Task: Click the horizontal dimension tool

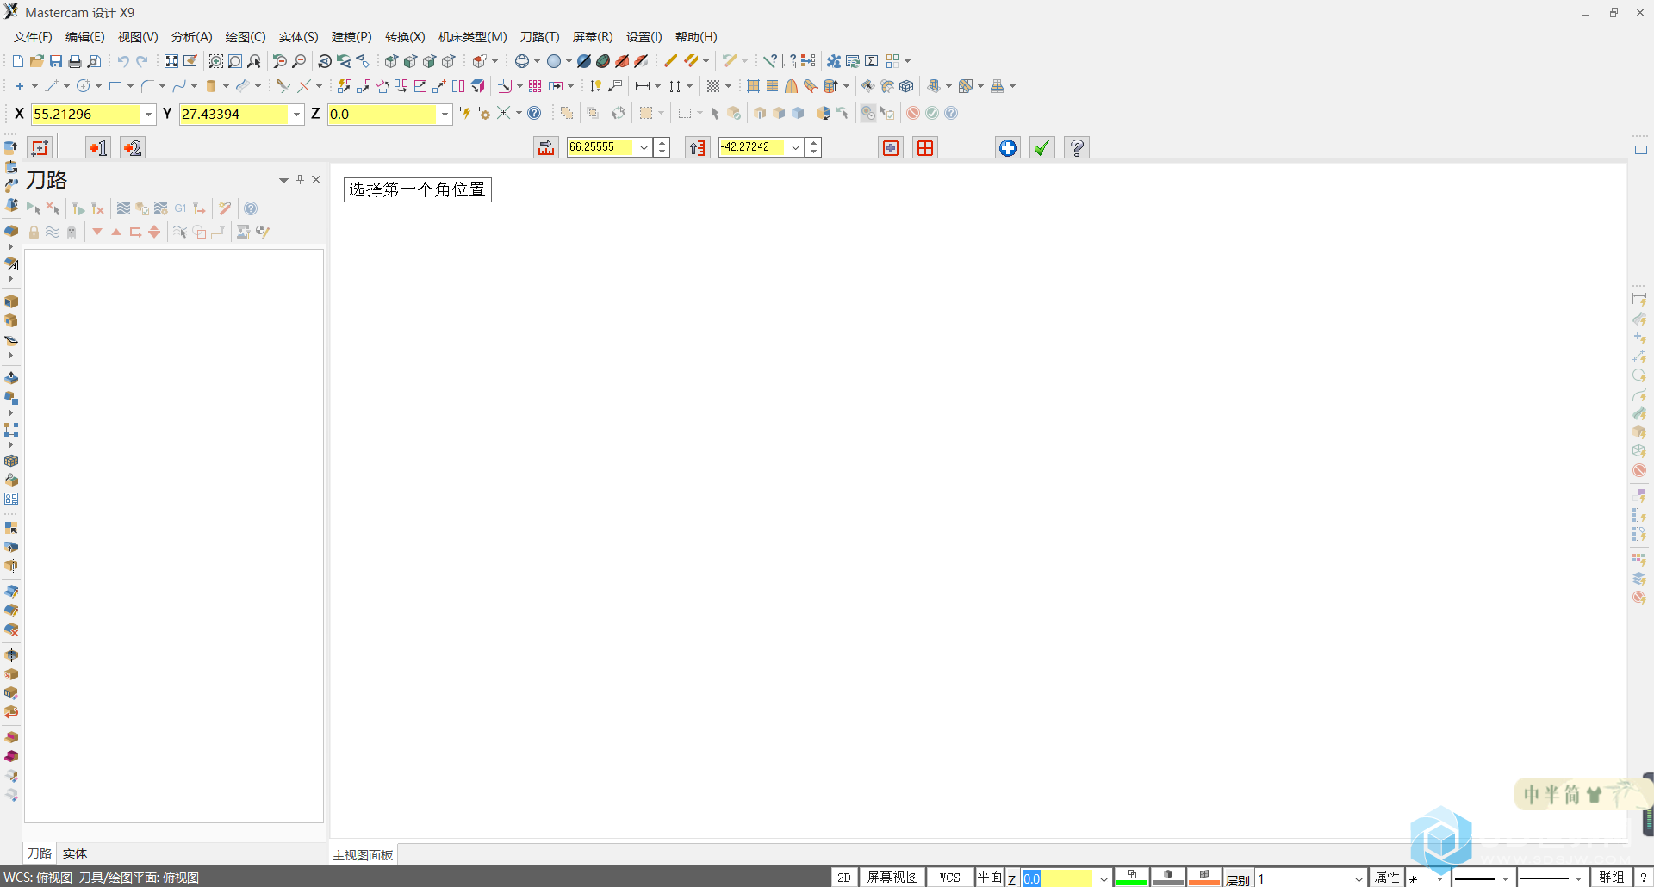Action: point(643,86)
